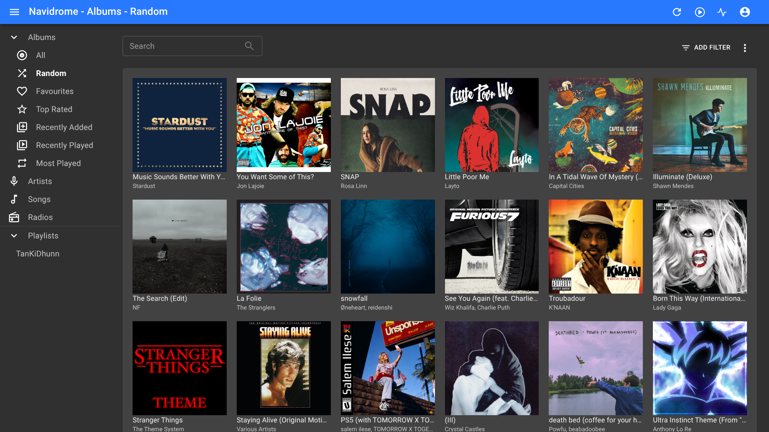Focus the Search input field
This screenshot has height=432, width=769.
[x=192, y=46]
